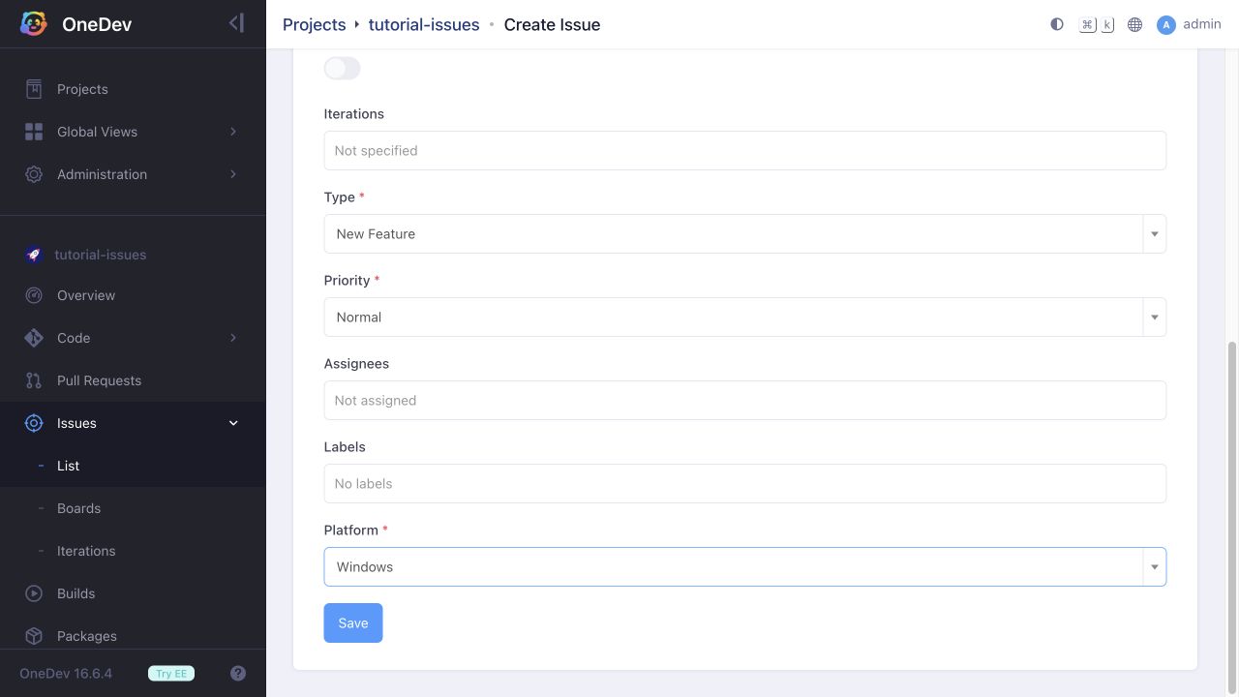
Task: Save the new issue
Action: click(352, 622)
